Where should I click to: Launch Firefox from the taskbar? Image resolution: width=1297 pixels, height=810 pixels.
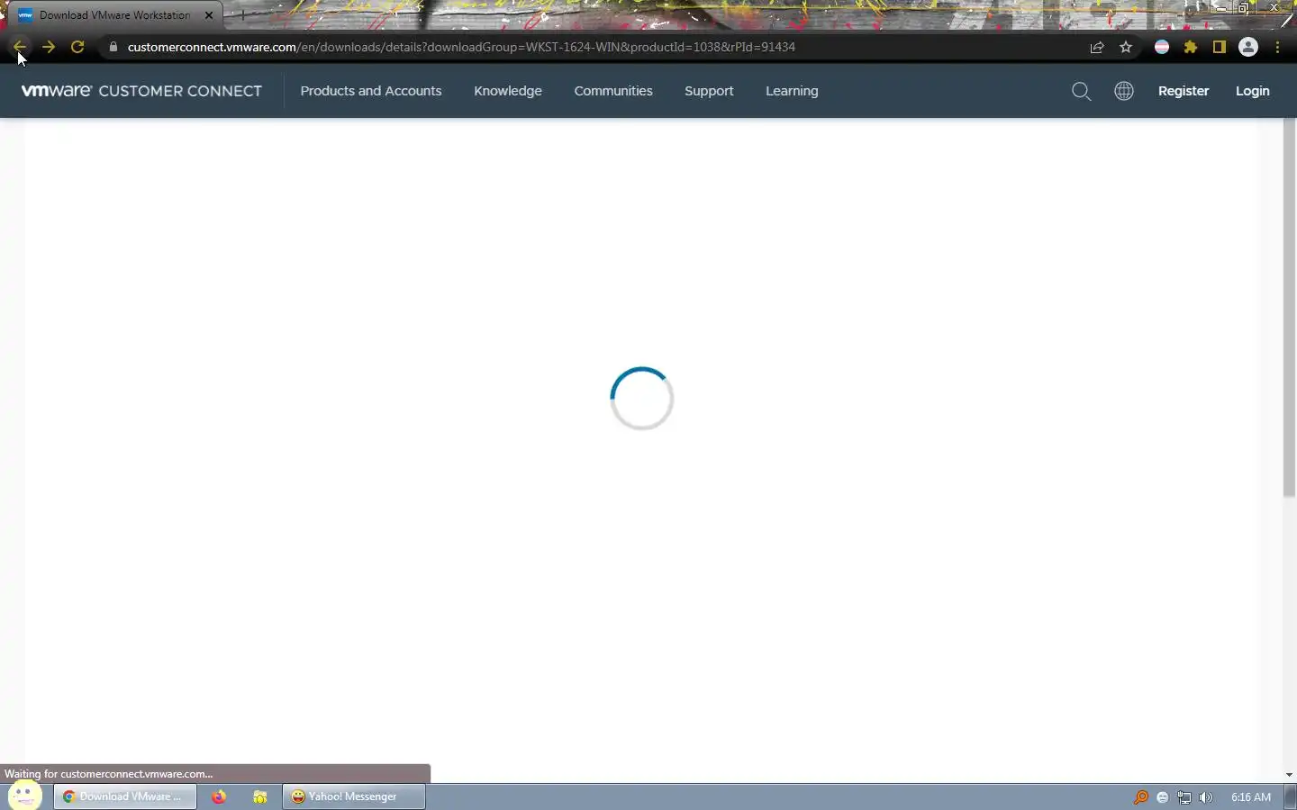pyautogui.click(x=219, y=796)
